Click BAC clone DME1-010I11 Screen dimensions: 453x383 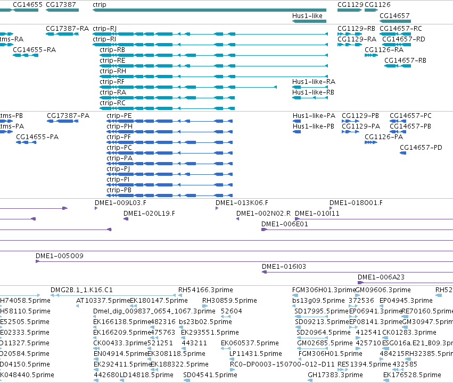point(317,214)
